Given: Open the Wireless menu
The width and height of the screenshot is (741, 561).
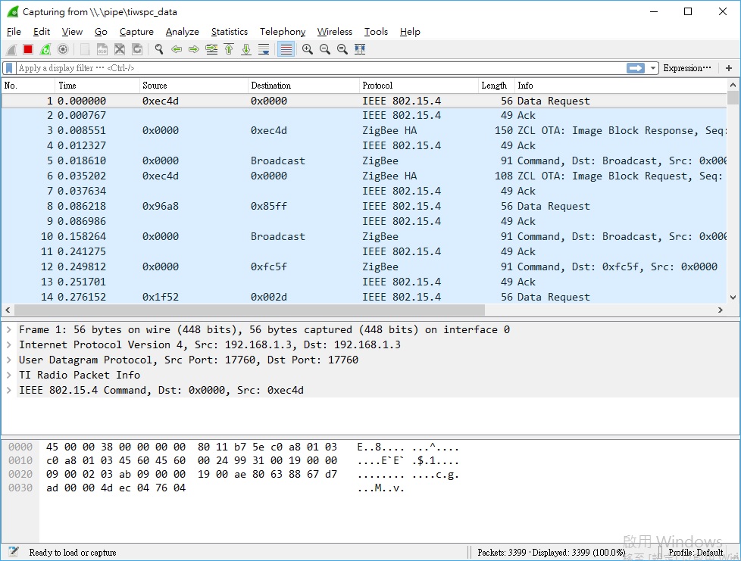Looking at the screenshot, I should [335, 32].
